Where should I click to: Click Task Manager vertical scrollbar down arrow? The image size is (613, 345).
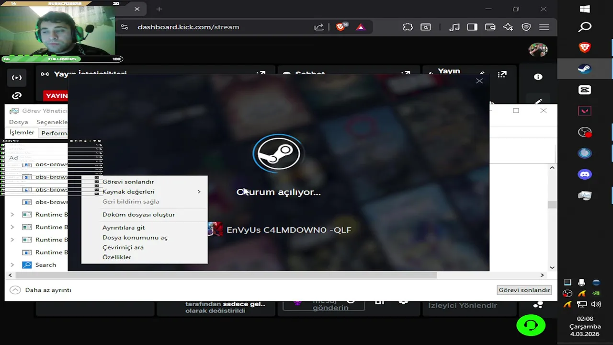pyautogui.click(x=552, y=267)
